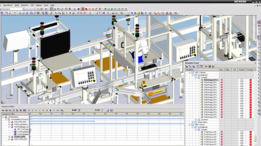
Task: Click the expand-all icon in Simulation Panel toolbar
Action: pyautogui.click(x=198, y=66)
